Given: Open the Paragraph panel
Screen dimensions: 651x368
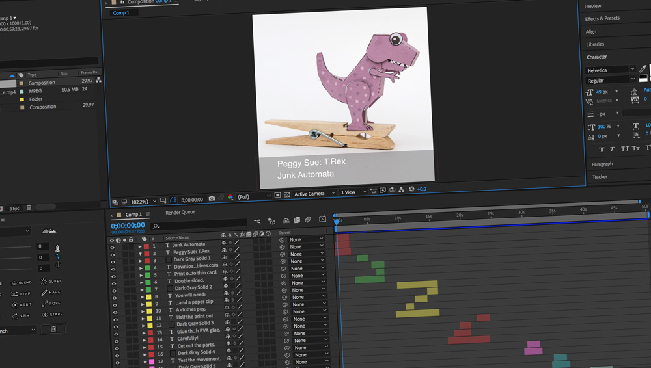Looking at the screenshot, I should coord(602,164).
